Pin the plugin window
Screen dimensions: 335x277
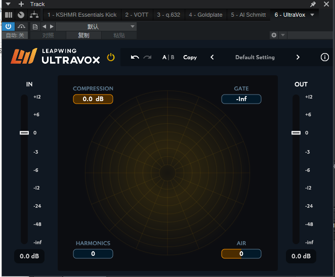(x=313, y=4)
